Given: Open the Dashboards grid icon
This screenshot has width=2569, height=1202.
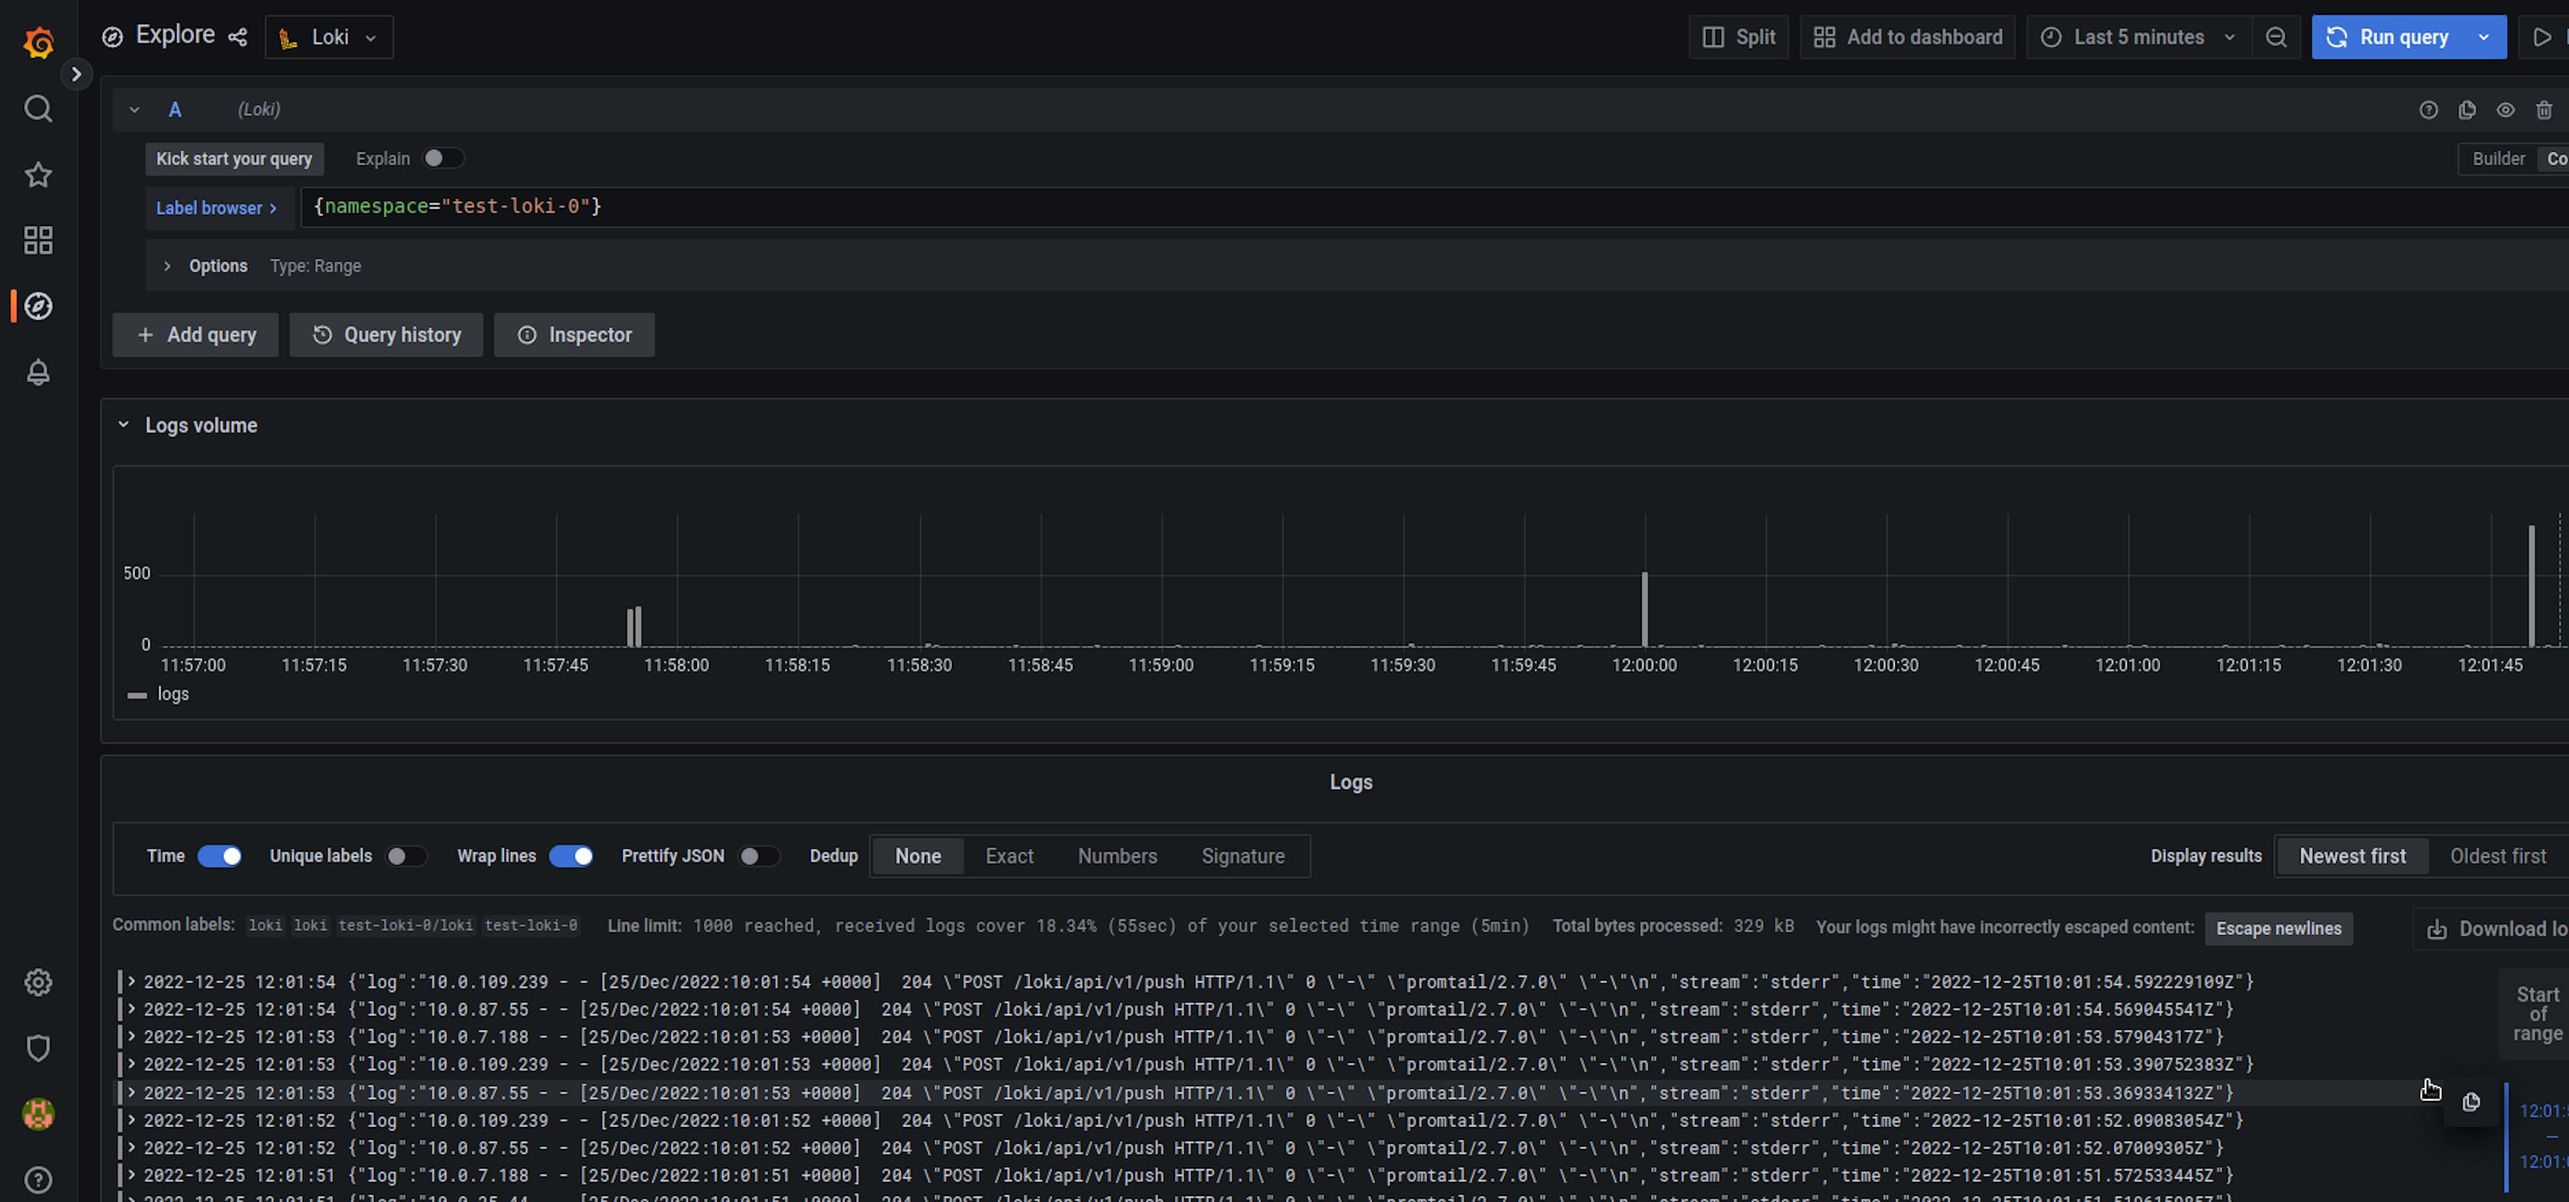Looking at the screenshot, I should [38, 240].
